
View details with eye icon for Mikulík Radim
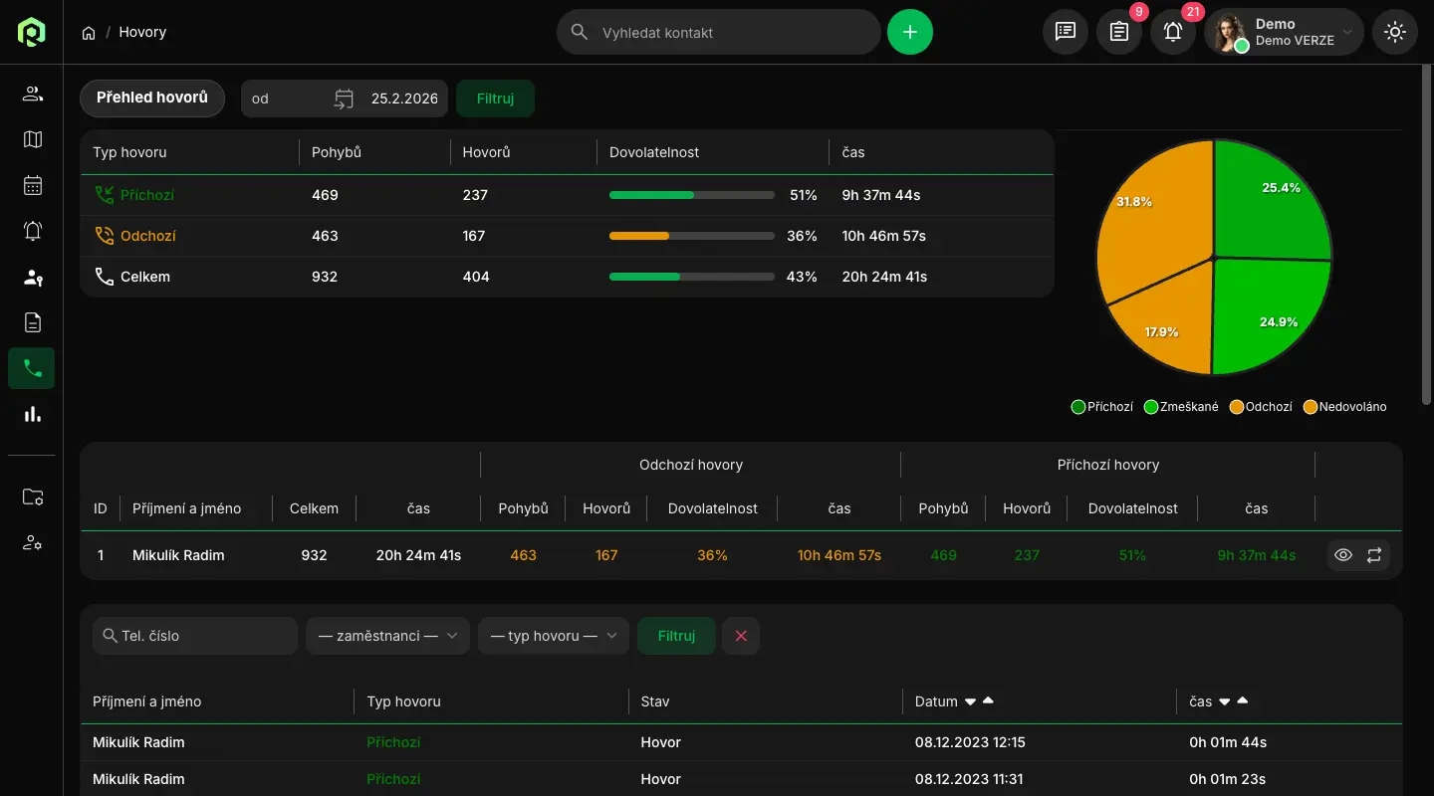click(x=1343, y=555)
